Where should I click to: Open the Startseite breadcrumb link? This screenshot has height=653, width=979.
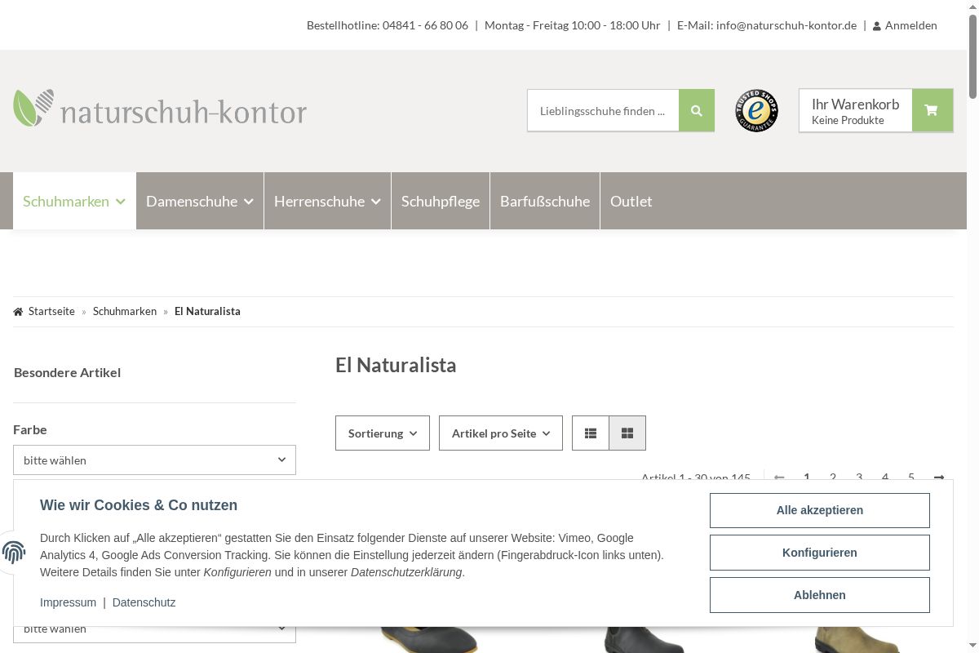click(51, 311)
